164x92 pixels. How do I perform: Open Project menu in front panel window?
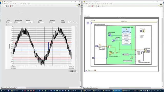click(12, 4)
